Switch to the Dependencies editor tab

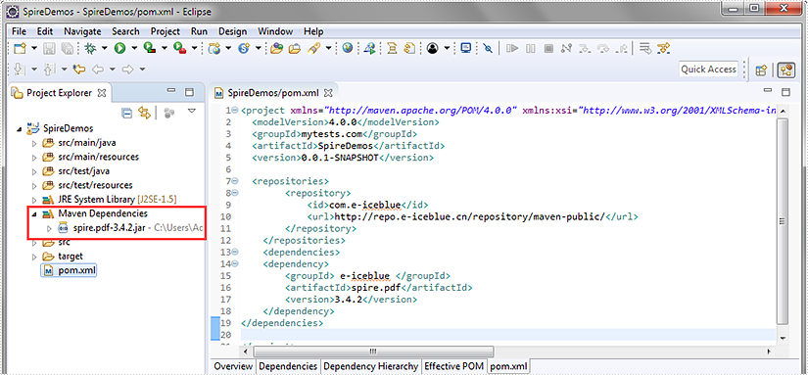(x=288, y=366)
